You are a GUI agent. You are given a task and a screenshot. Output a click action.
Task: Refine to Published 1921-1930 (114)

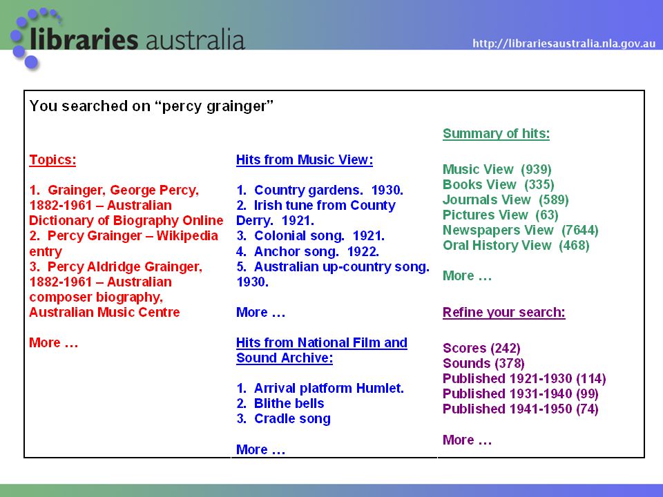coord(524,379)
